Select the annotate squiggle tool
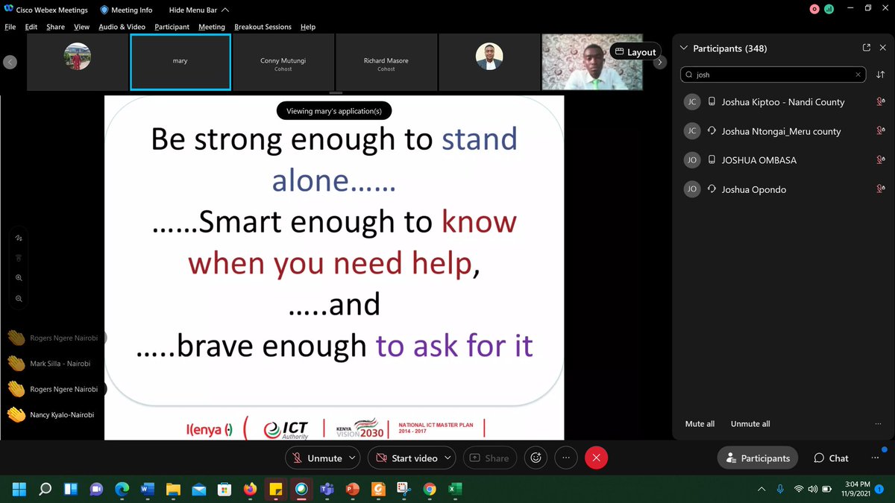The height and width of the screenshot is (503, 895). tap(19, 238)
